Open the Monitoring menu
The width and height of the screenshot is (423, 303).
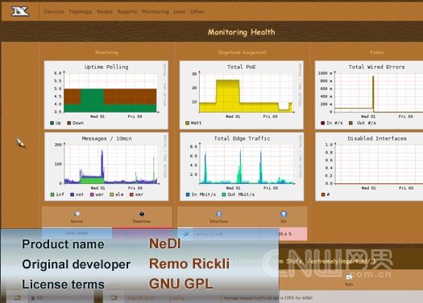click(156, 11)
